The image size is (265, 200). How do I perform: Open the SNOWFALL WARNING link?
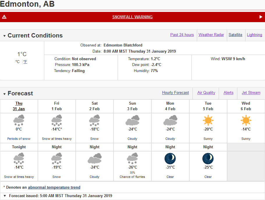(x=132, y=17)
